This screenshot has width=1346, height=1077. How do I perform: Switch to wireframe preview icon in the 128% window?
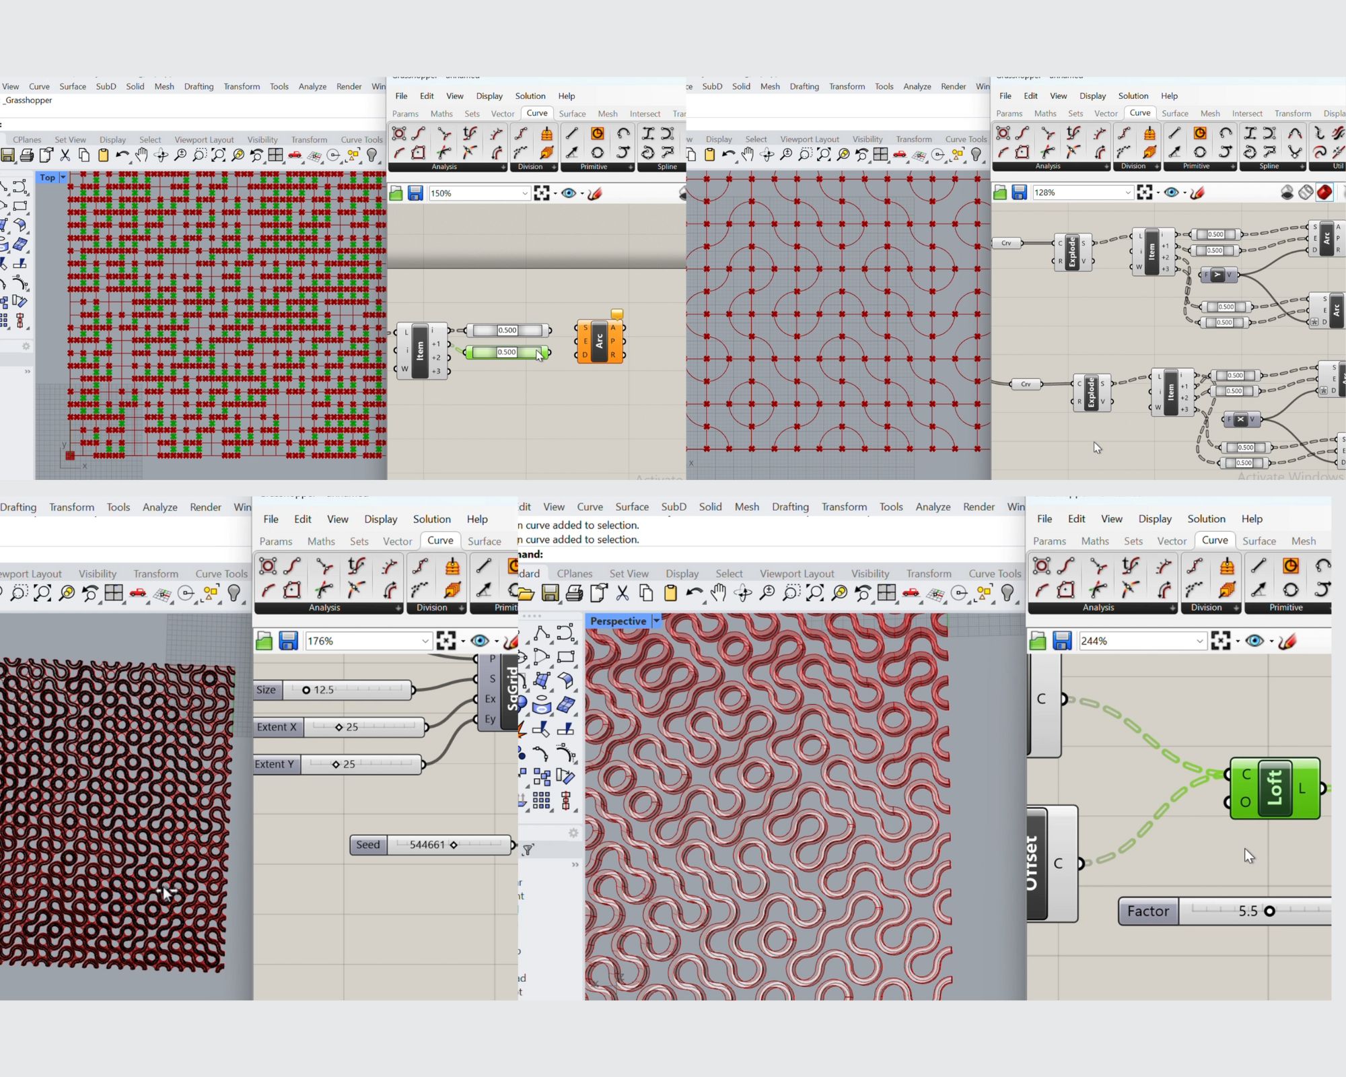click(1306, 193)
